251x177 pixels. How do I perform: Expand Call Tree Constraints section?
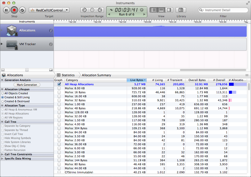click(2, 154)
